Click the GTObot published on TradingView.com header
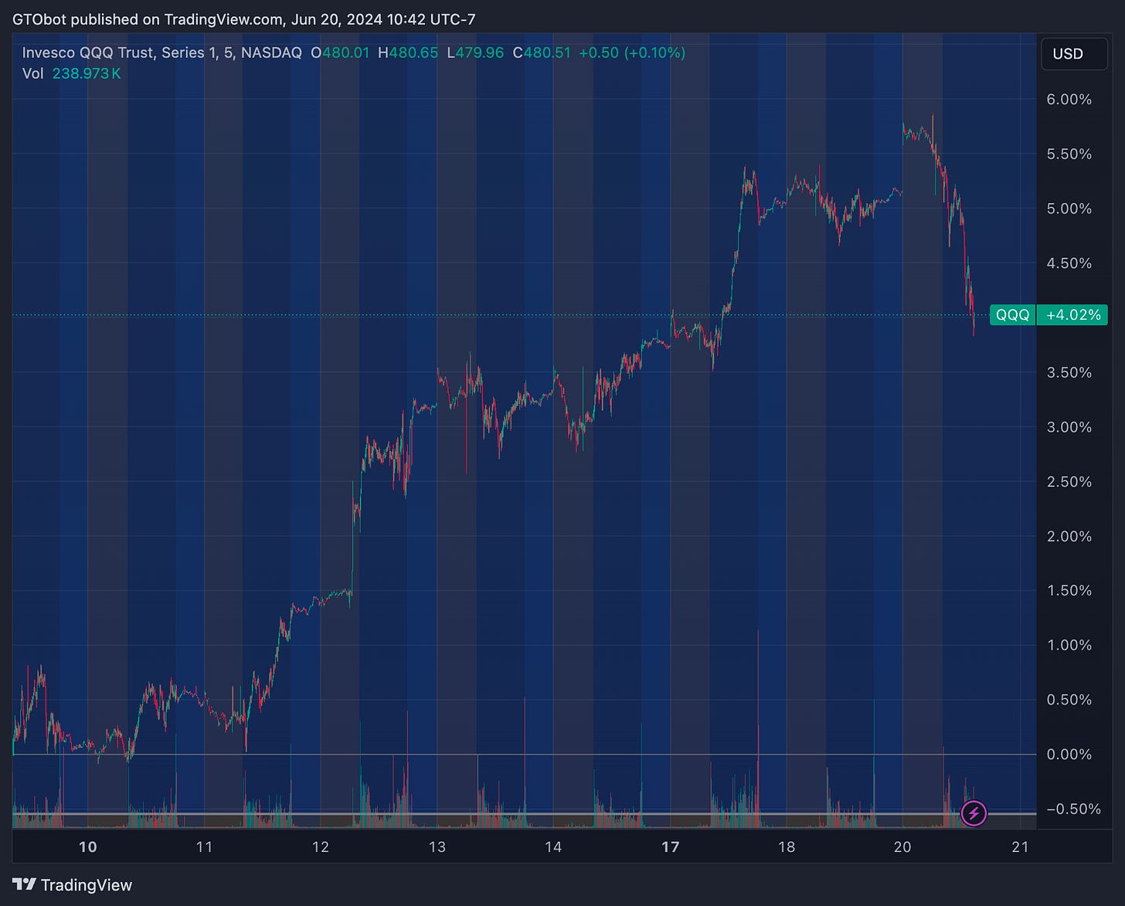 [x=243, y=19]
